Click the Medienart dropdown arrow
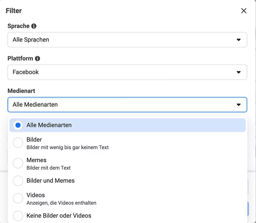Viewport: 256px width, 223px height. tap(238, 105)
